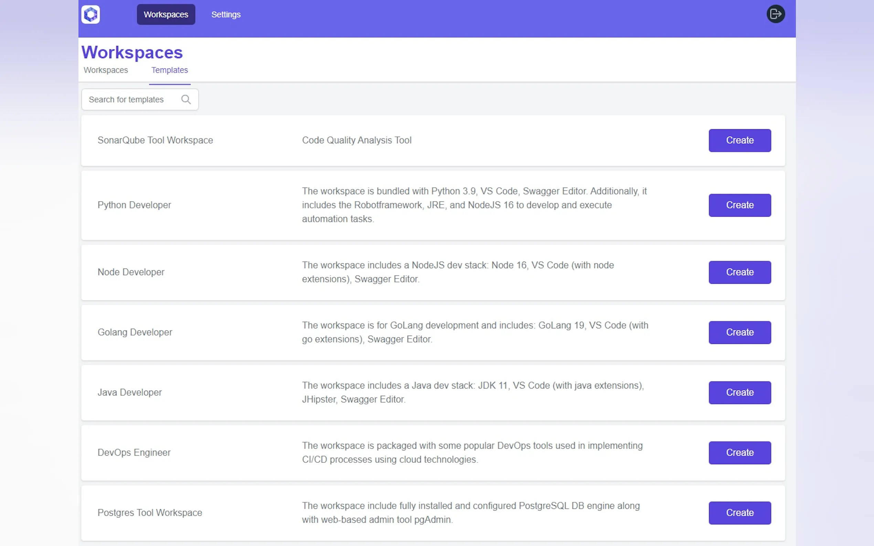This screenshot has height=546, width=874.
Task: Focus the Search for templates field
Action: point(132,99)
